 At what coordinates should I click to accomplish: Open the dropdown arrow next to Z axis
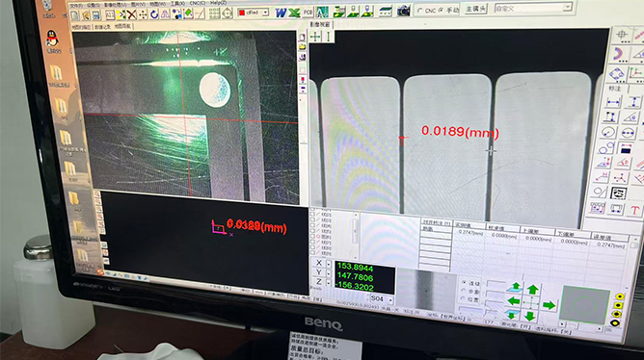(x=329, y=282)
